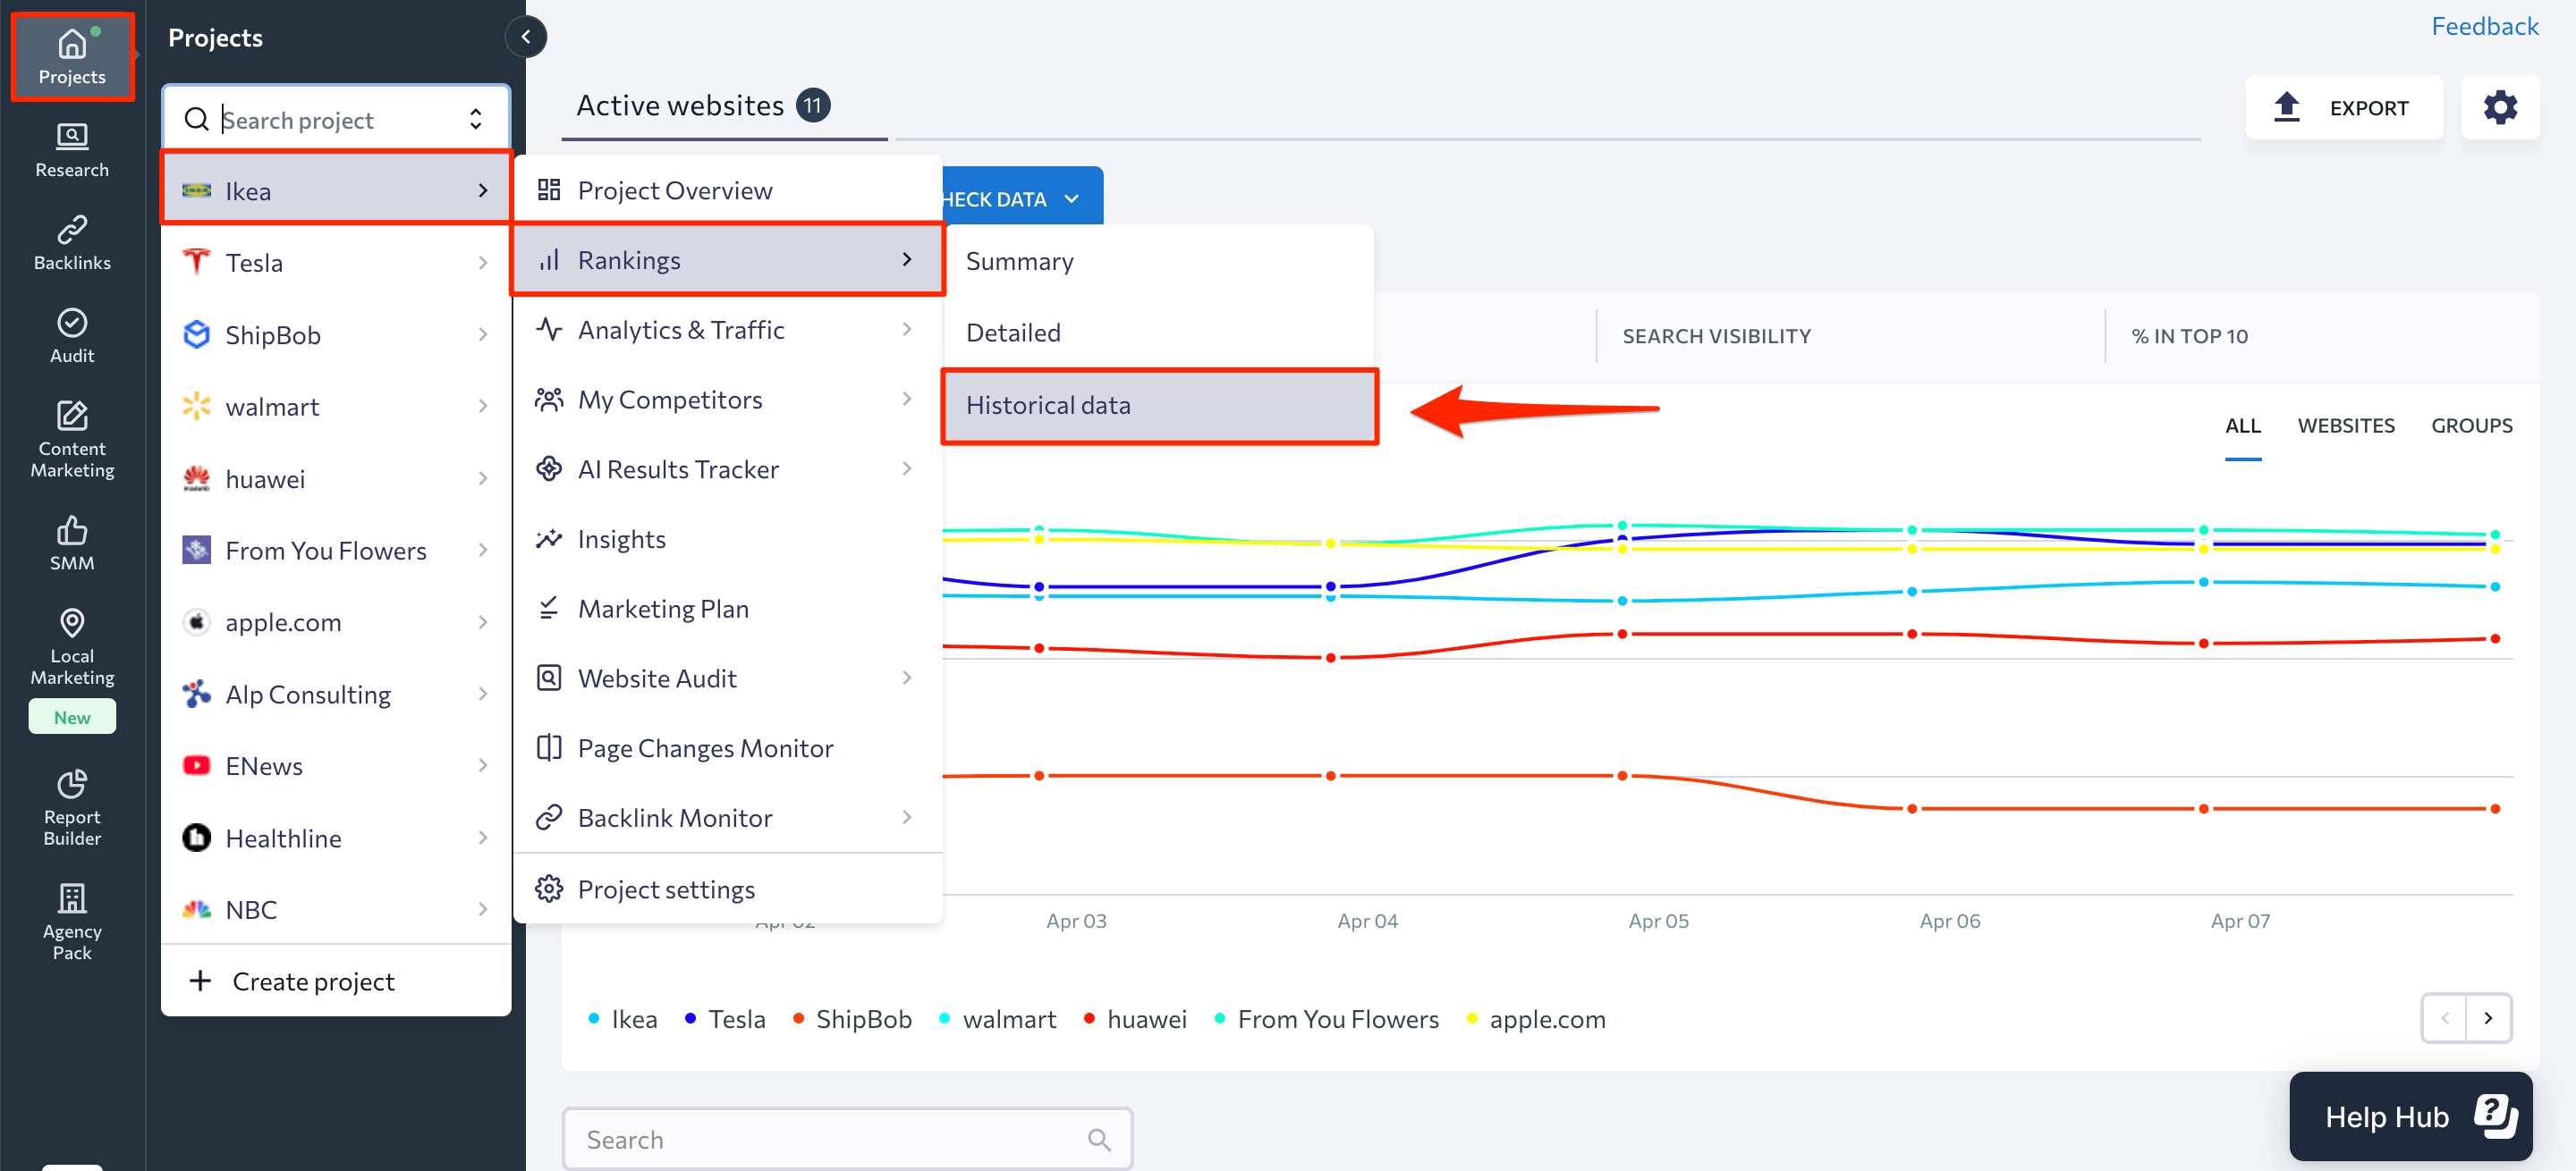Open the Research sidebar icon
The height and width of the screenshot is (1171, 2576).
[x=72, y=150]
